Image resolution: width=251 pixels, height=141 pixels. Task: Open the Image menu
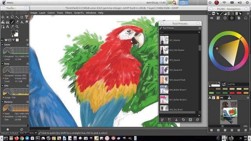click(34, 13)
